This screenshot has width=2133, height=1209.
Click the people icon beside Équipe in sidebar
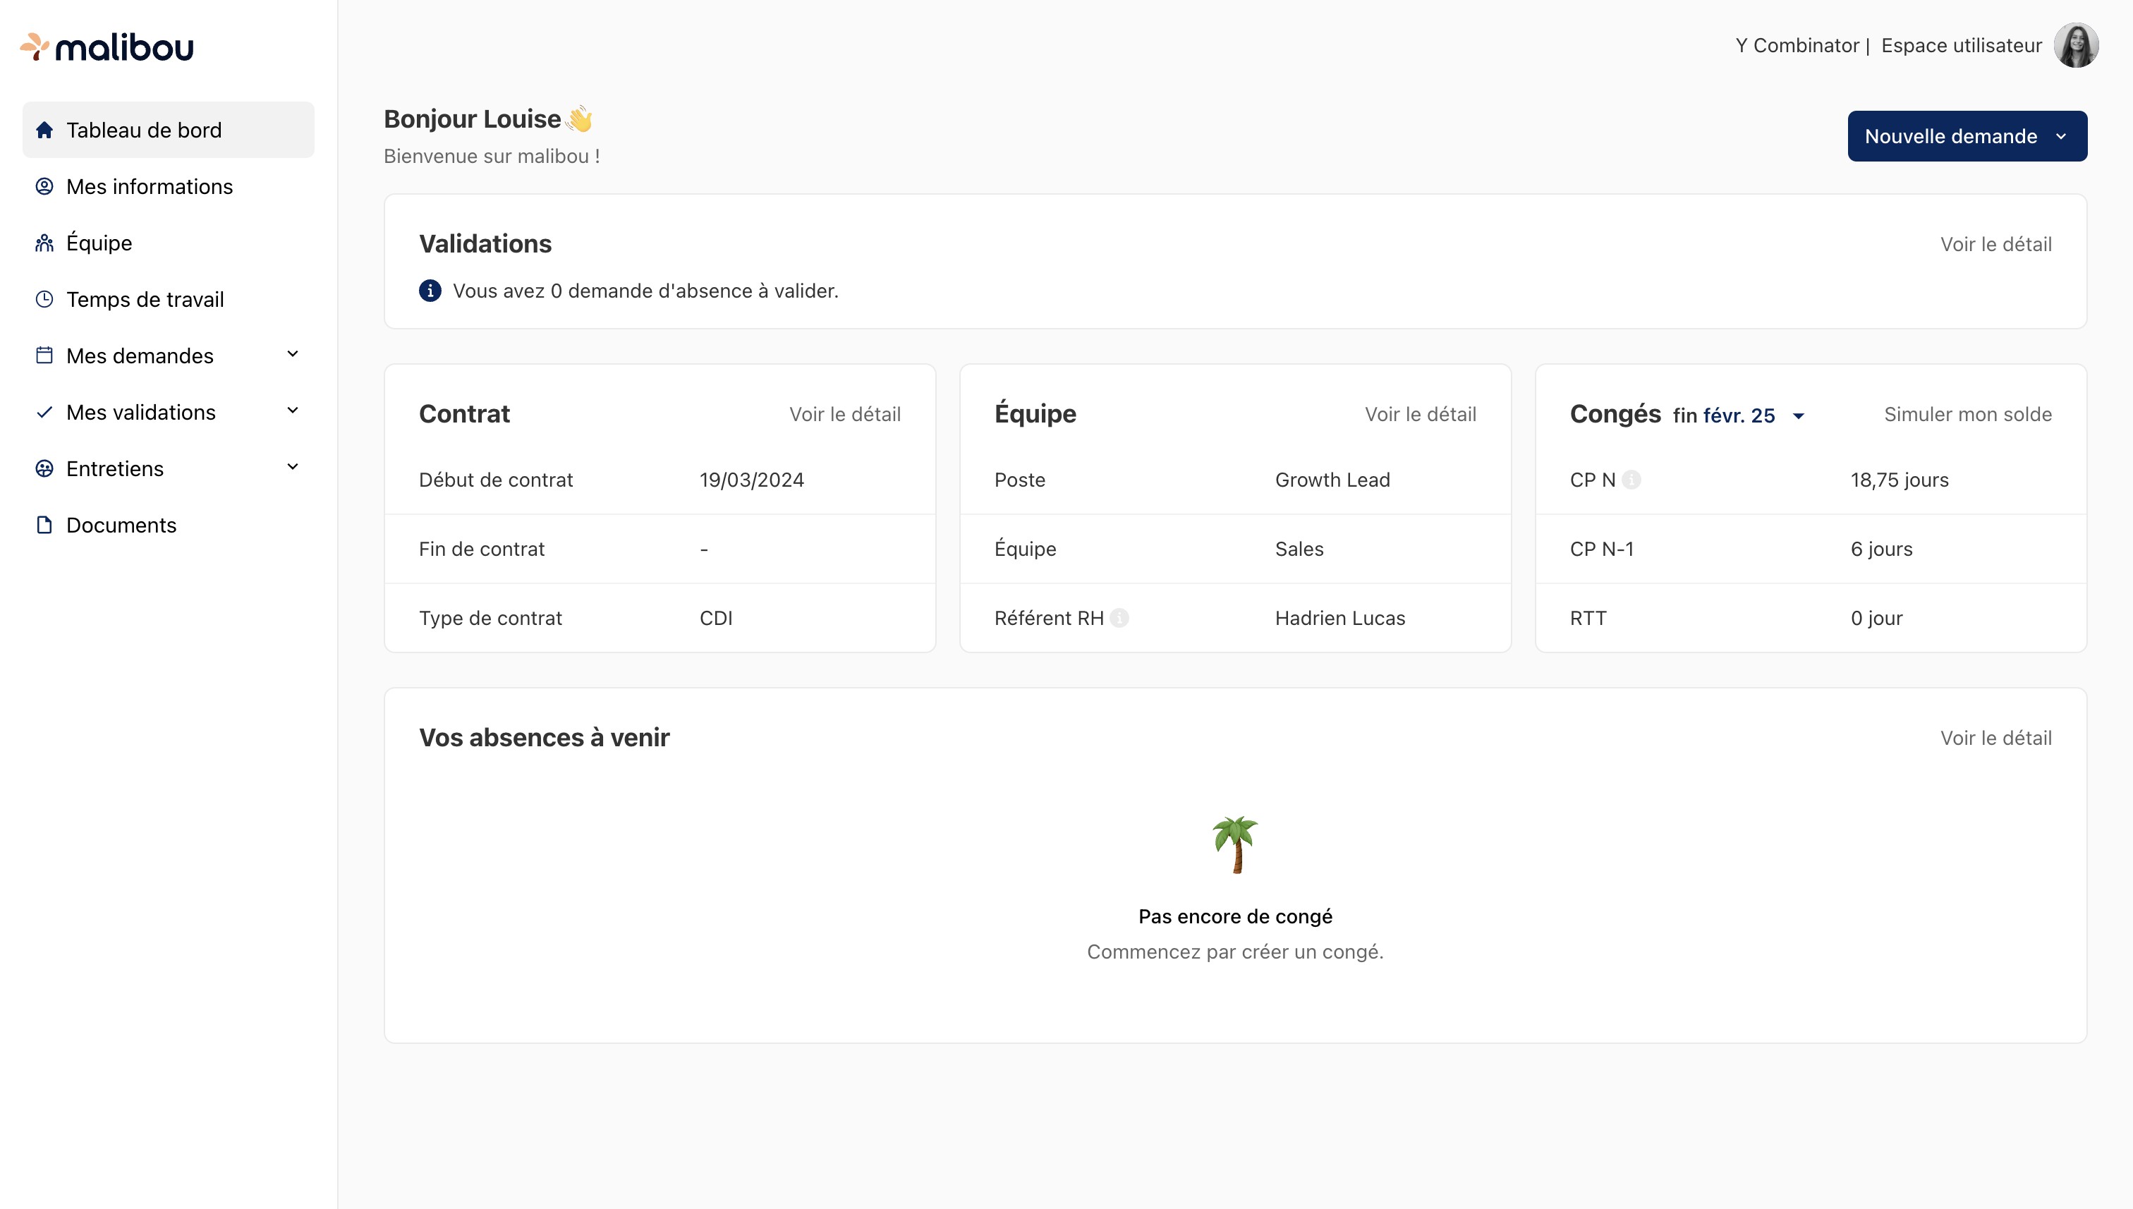point(45,243)
